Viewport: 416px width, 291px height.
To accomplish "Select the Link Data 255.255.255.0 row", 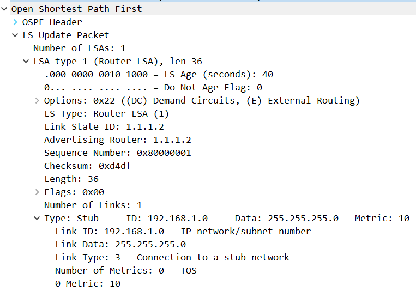I will [120, 244].
